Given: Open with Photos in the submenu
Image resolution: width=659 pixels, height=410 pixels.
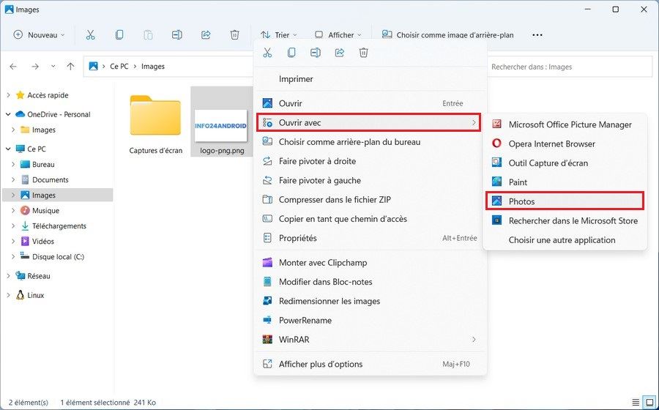Looking at the screenshot, I should pos(565,201).
